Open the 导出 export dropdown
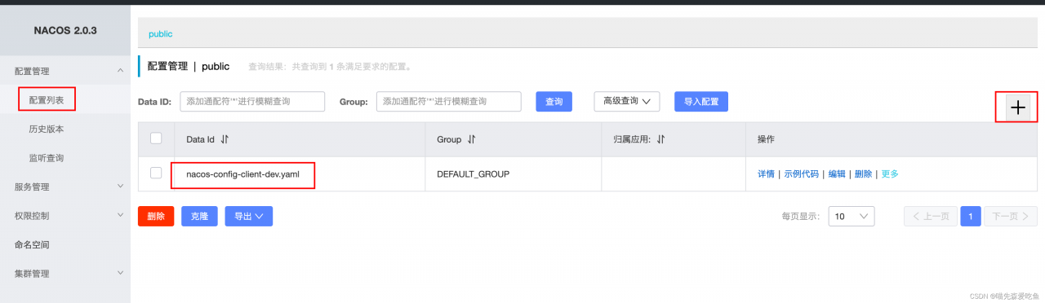This screenshot has width=1045, height=303. click(x=248, y=216)
